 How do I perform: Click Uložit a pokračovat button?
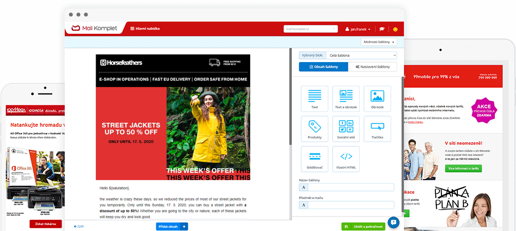coord(363,226)
